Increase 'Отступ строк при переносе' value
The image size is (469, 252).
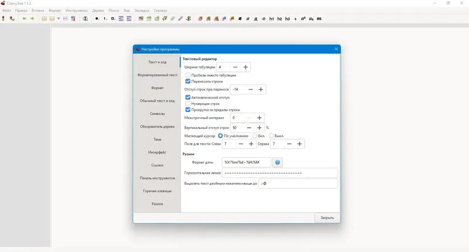point(261,90)
